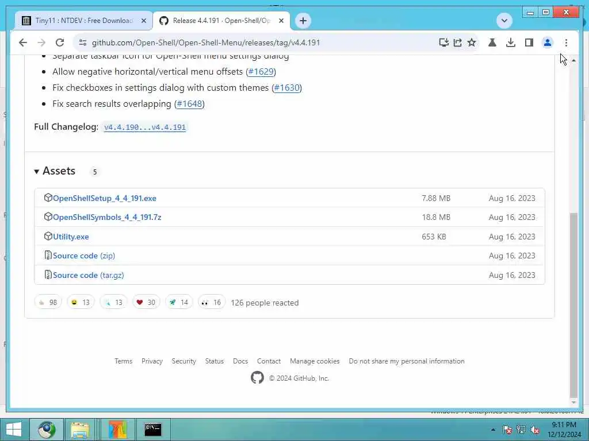The height and width of the screenshot is (441, 589).
Task: Click the network tray icon
Action: click(521, 430)
